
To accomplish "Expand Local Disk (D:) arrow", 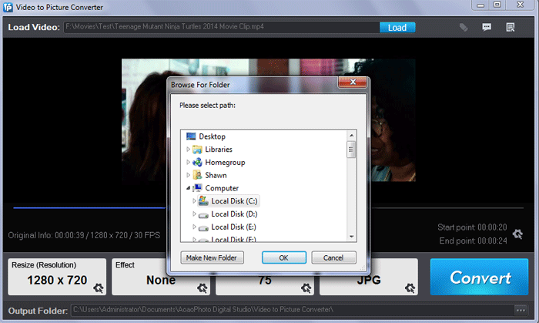I will (194, 214).
